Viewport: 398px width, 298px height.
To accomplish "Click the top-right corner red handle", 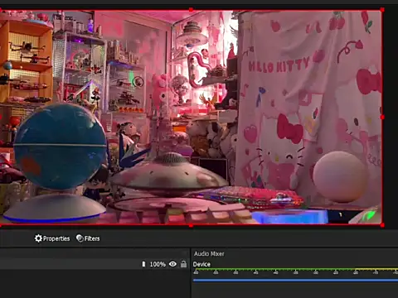I will [382, 10].
